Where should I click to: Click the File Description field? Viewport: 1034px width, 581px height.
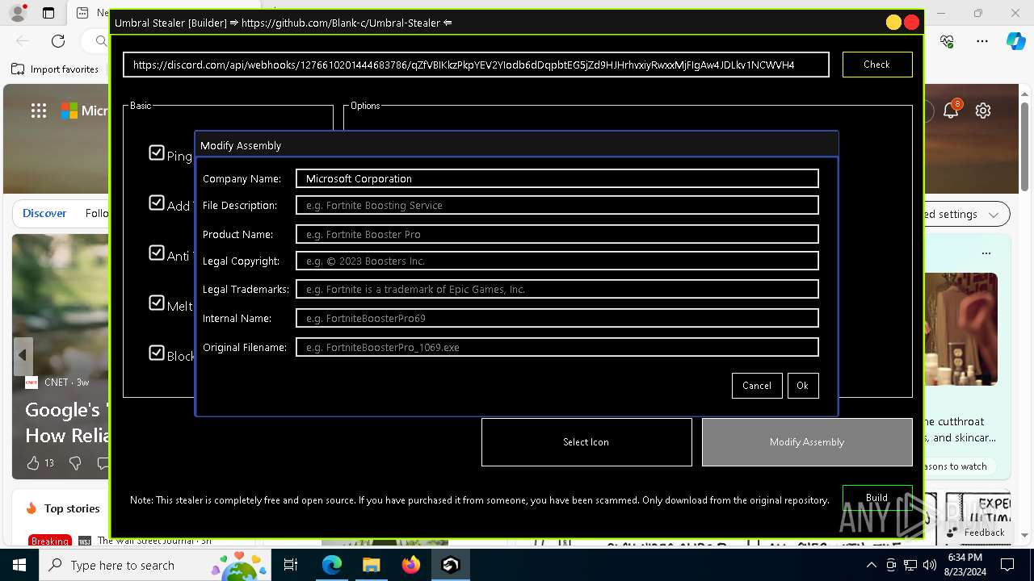[557, 205]
